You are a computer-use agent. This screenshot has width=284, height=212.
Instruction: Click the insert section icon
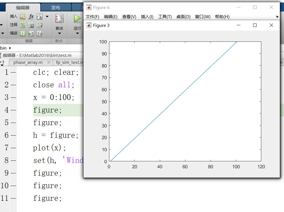coord(23,17)
